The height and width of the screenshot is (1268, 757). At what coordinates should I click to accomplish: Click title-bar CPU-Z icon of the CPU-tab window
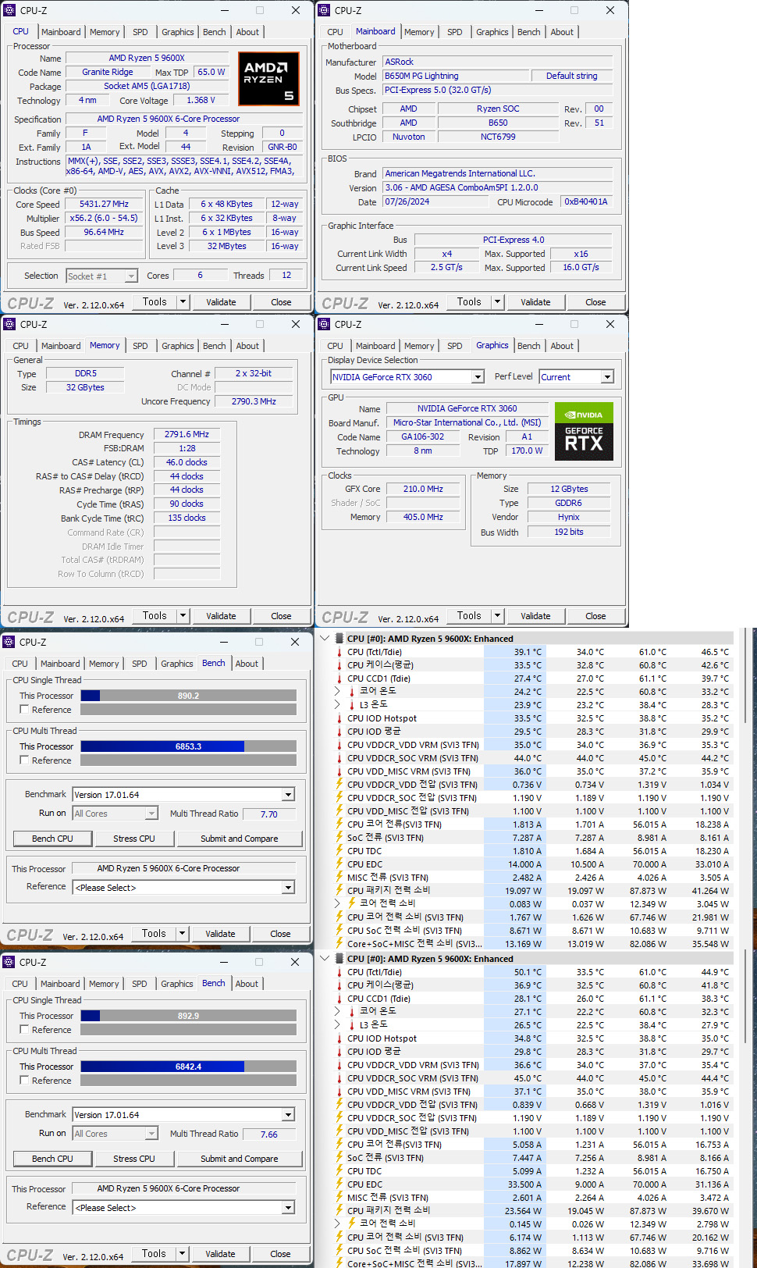9,10
